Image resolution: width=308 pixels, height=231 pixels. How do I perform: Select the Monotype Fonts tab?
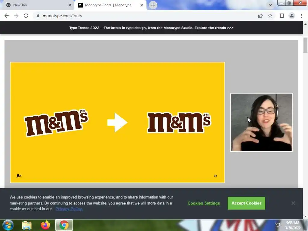[x=110, y=5]
